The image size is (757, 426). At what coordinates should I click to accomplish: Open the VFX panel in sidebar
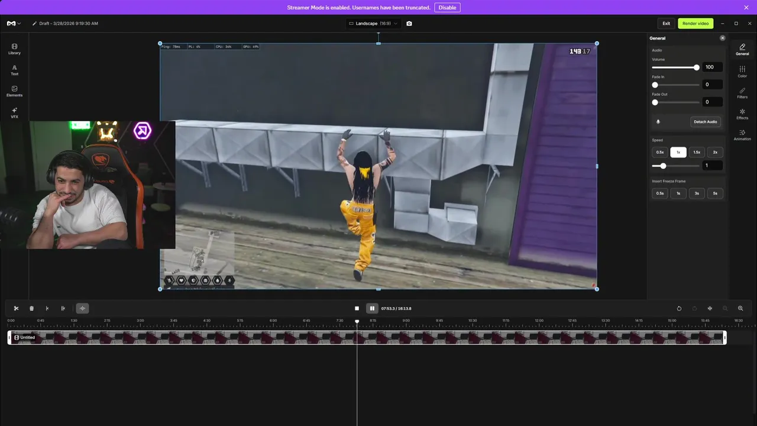pyautogui.click(x=14, y=112)
